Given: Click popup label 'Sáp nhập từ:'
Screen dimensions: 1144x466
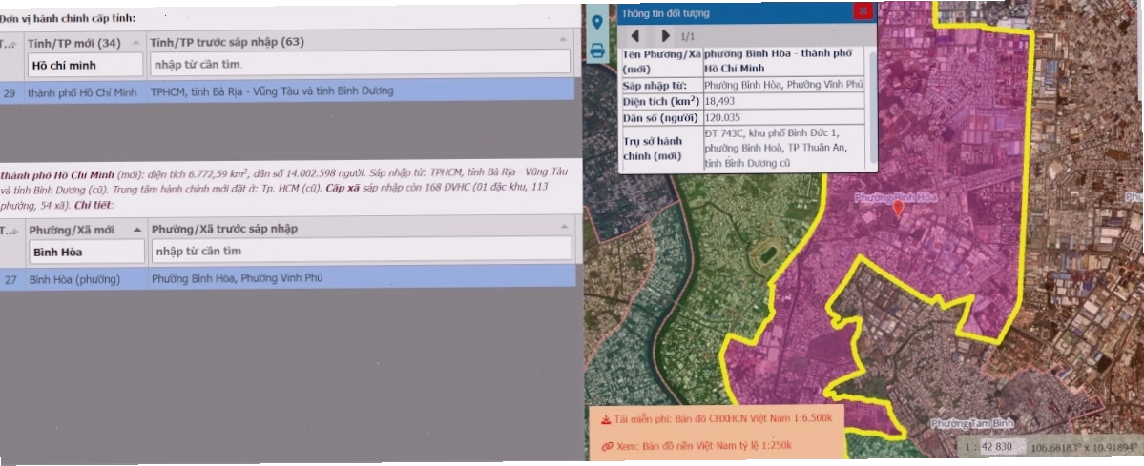Looking at the screenshot, I should 650,86.
